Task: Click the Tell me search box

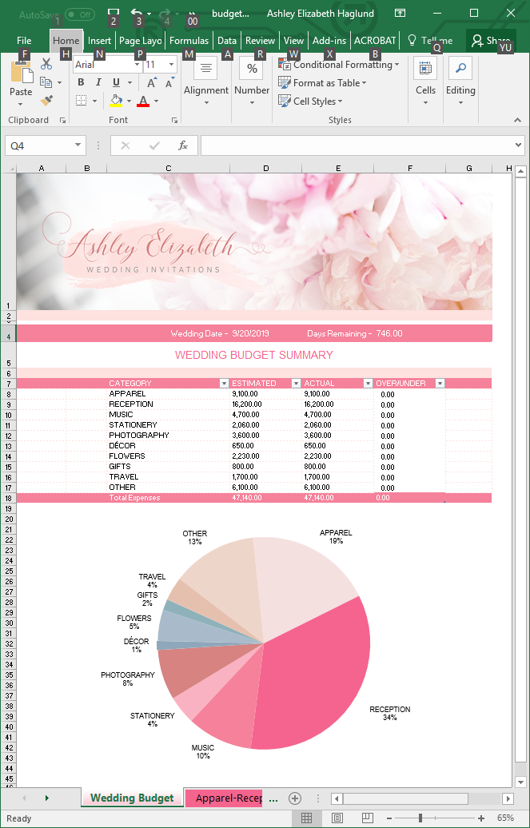Action: pos(431,41)
